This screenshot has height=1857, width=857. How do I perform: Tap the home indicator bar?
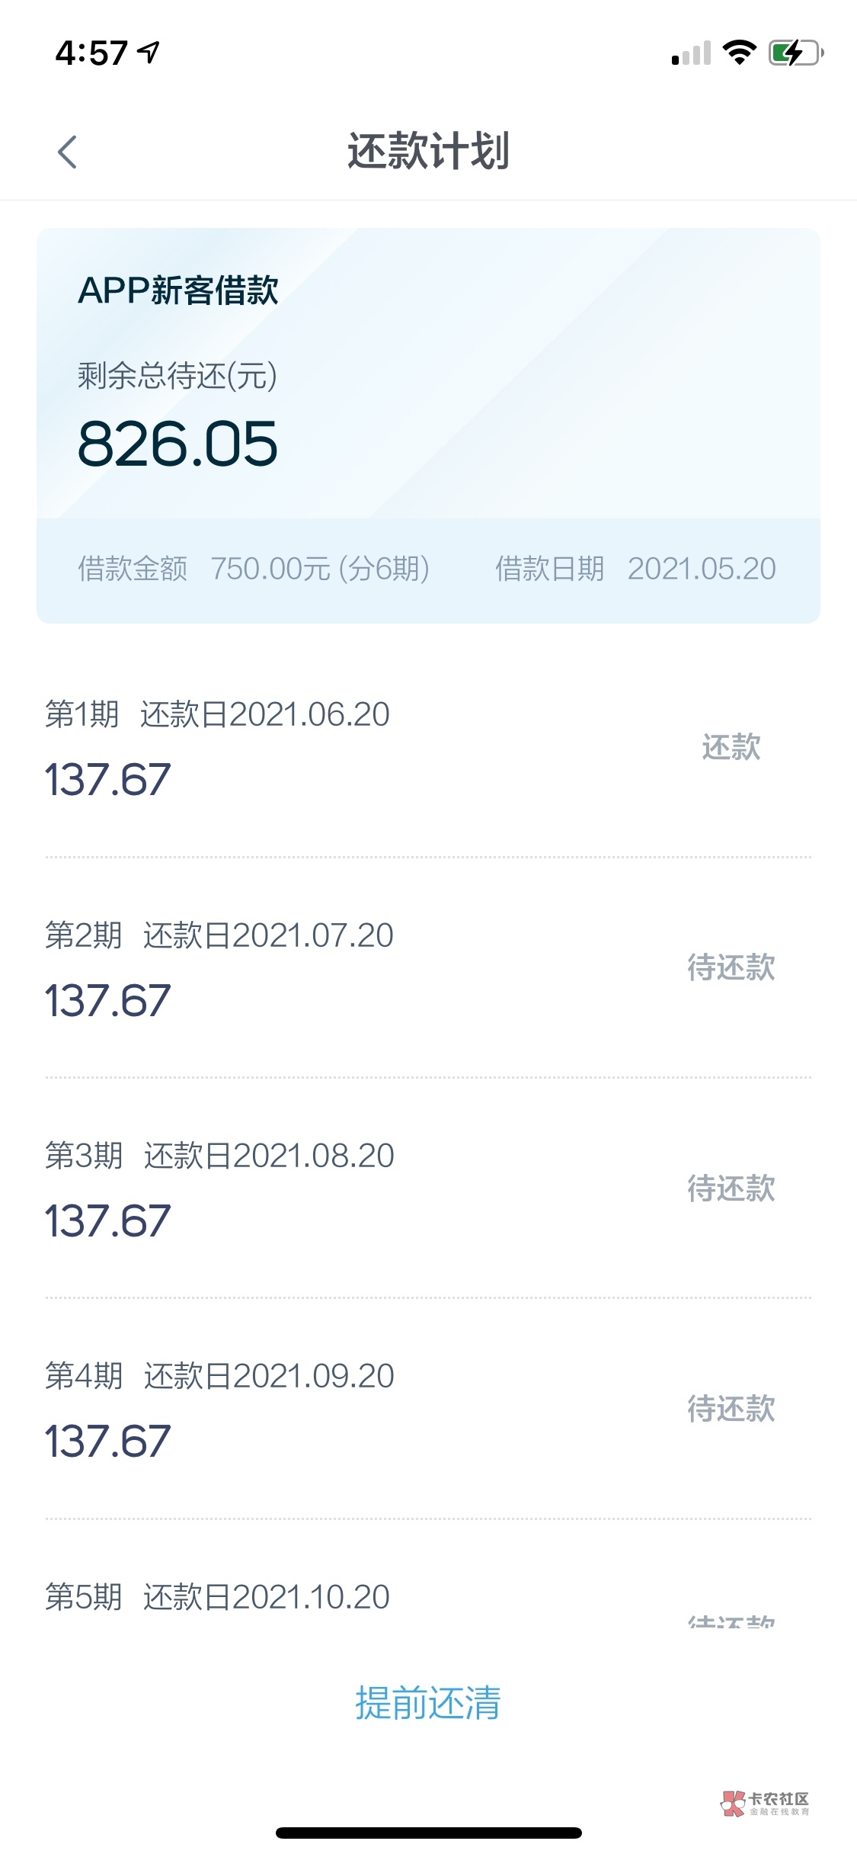tap(428, 1833)
